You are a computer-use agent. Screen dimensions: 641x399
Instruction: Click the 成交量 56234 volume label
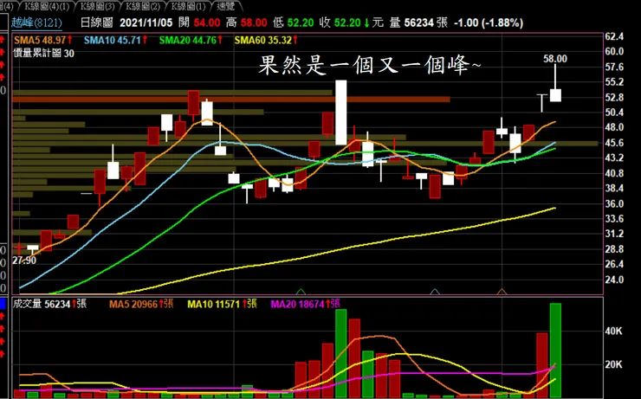pos(49,304)
